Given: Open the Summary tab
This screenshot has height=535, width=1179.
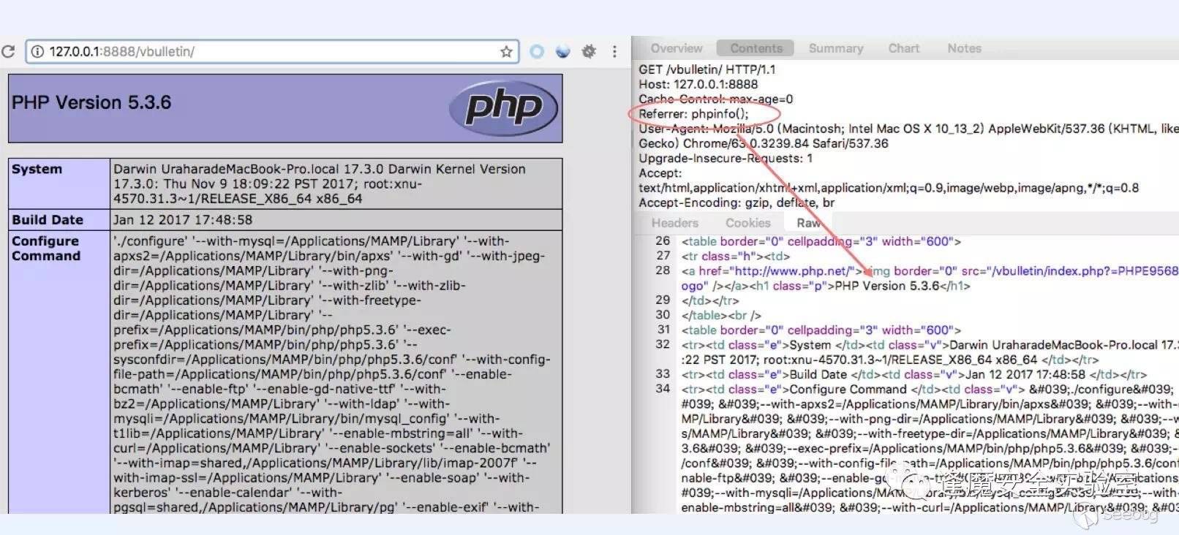Looking at the screenshot, I should (x=836, y=48).
